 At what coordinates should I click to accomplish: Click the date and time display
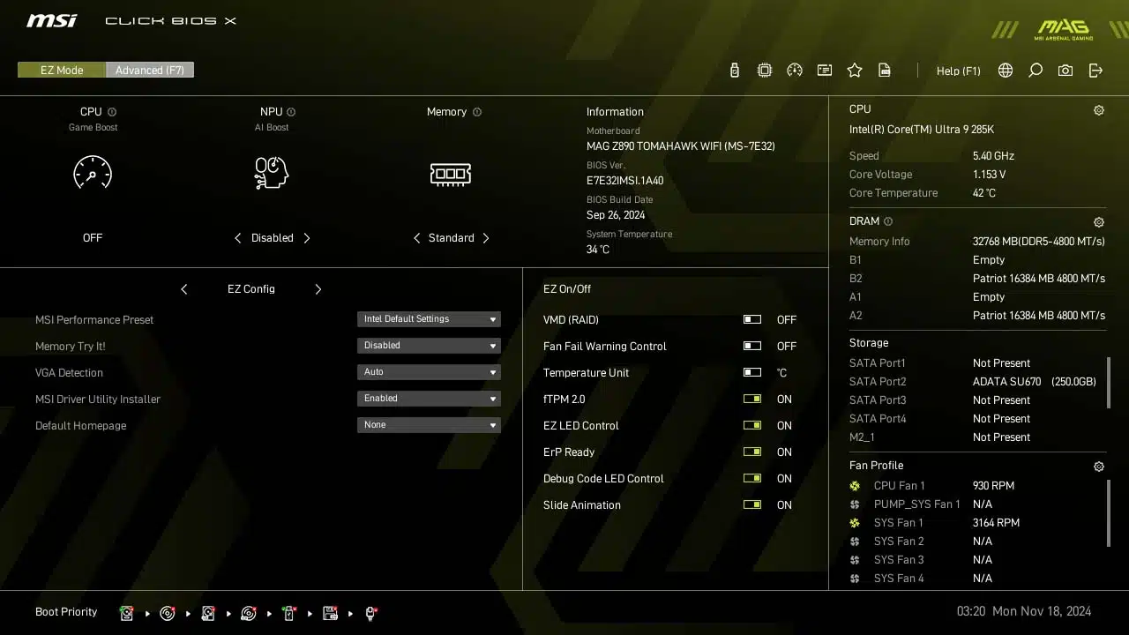click(1024, 611)
